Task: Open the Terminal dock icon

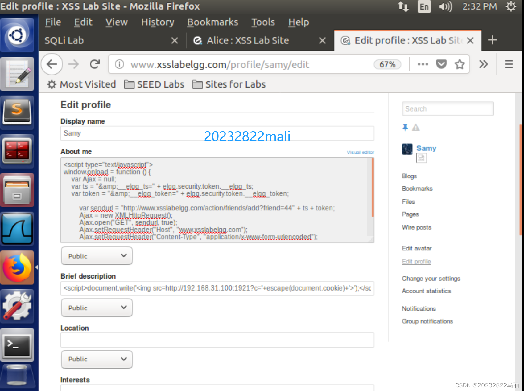Action: [17, 345]
